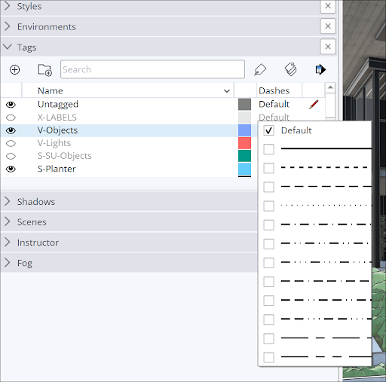This screenshot has height=382, width=386.
Task: Open the Tags details menu arrow icon
Action: (320, 69)
